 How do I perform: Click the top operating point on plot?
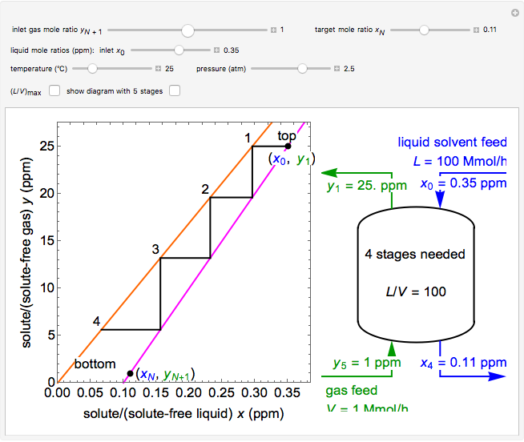click(x=288, y=146)
